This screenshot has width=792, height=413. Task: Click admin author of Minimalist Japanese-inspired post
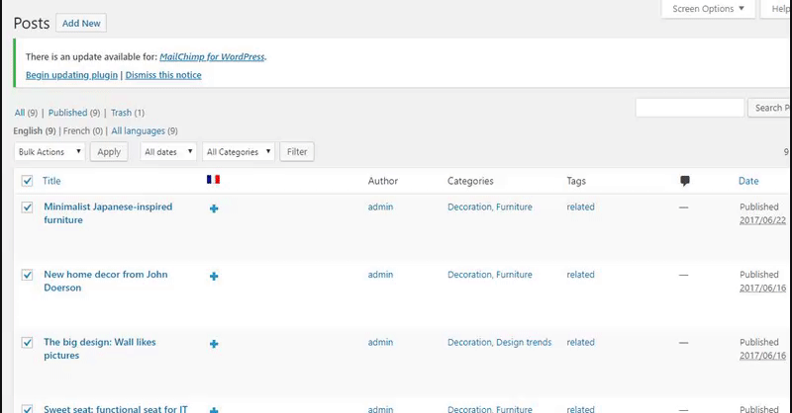[380, 206]
